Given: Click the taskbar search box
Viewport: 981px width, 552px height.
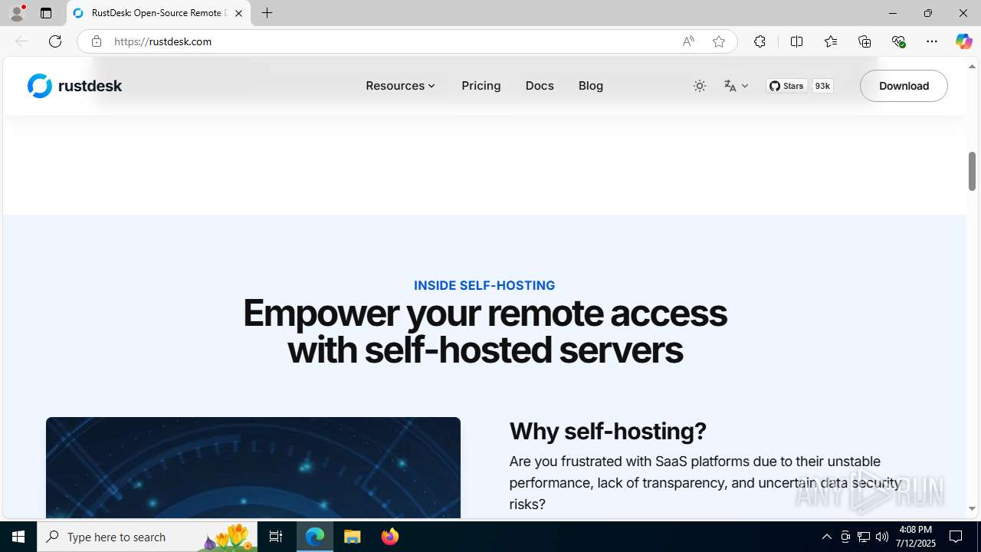Looking at the screenshot, I should [147, 537].
